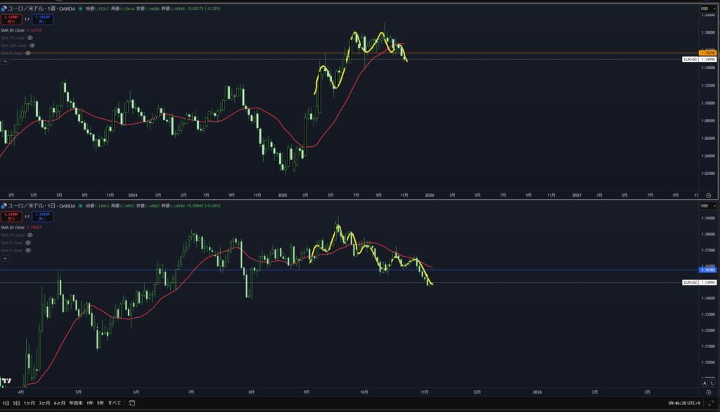The width and height of the screenshot is (720, 412).
Task: Click the green market status dot on daily chart
Action: tap(79, 205)
